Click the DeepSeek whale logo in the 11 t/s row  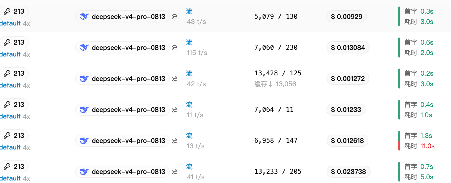(84, 110)
